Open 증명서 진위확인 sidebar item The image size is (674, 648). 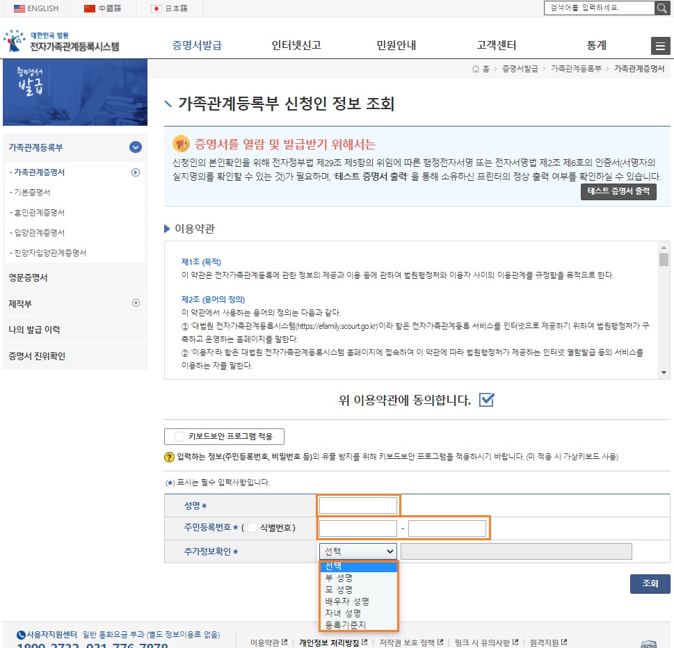(37, 356)
